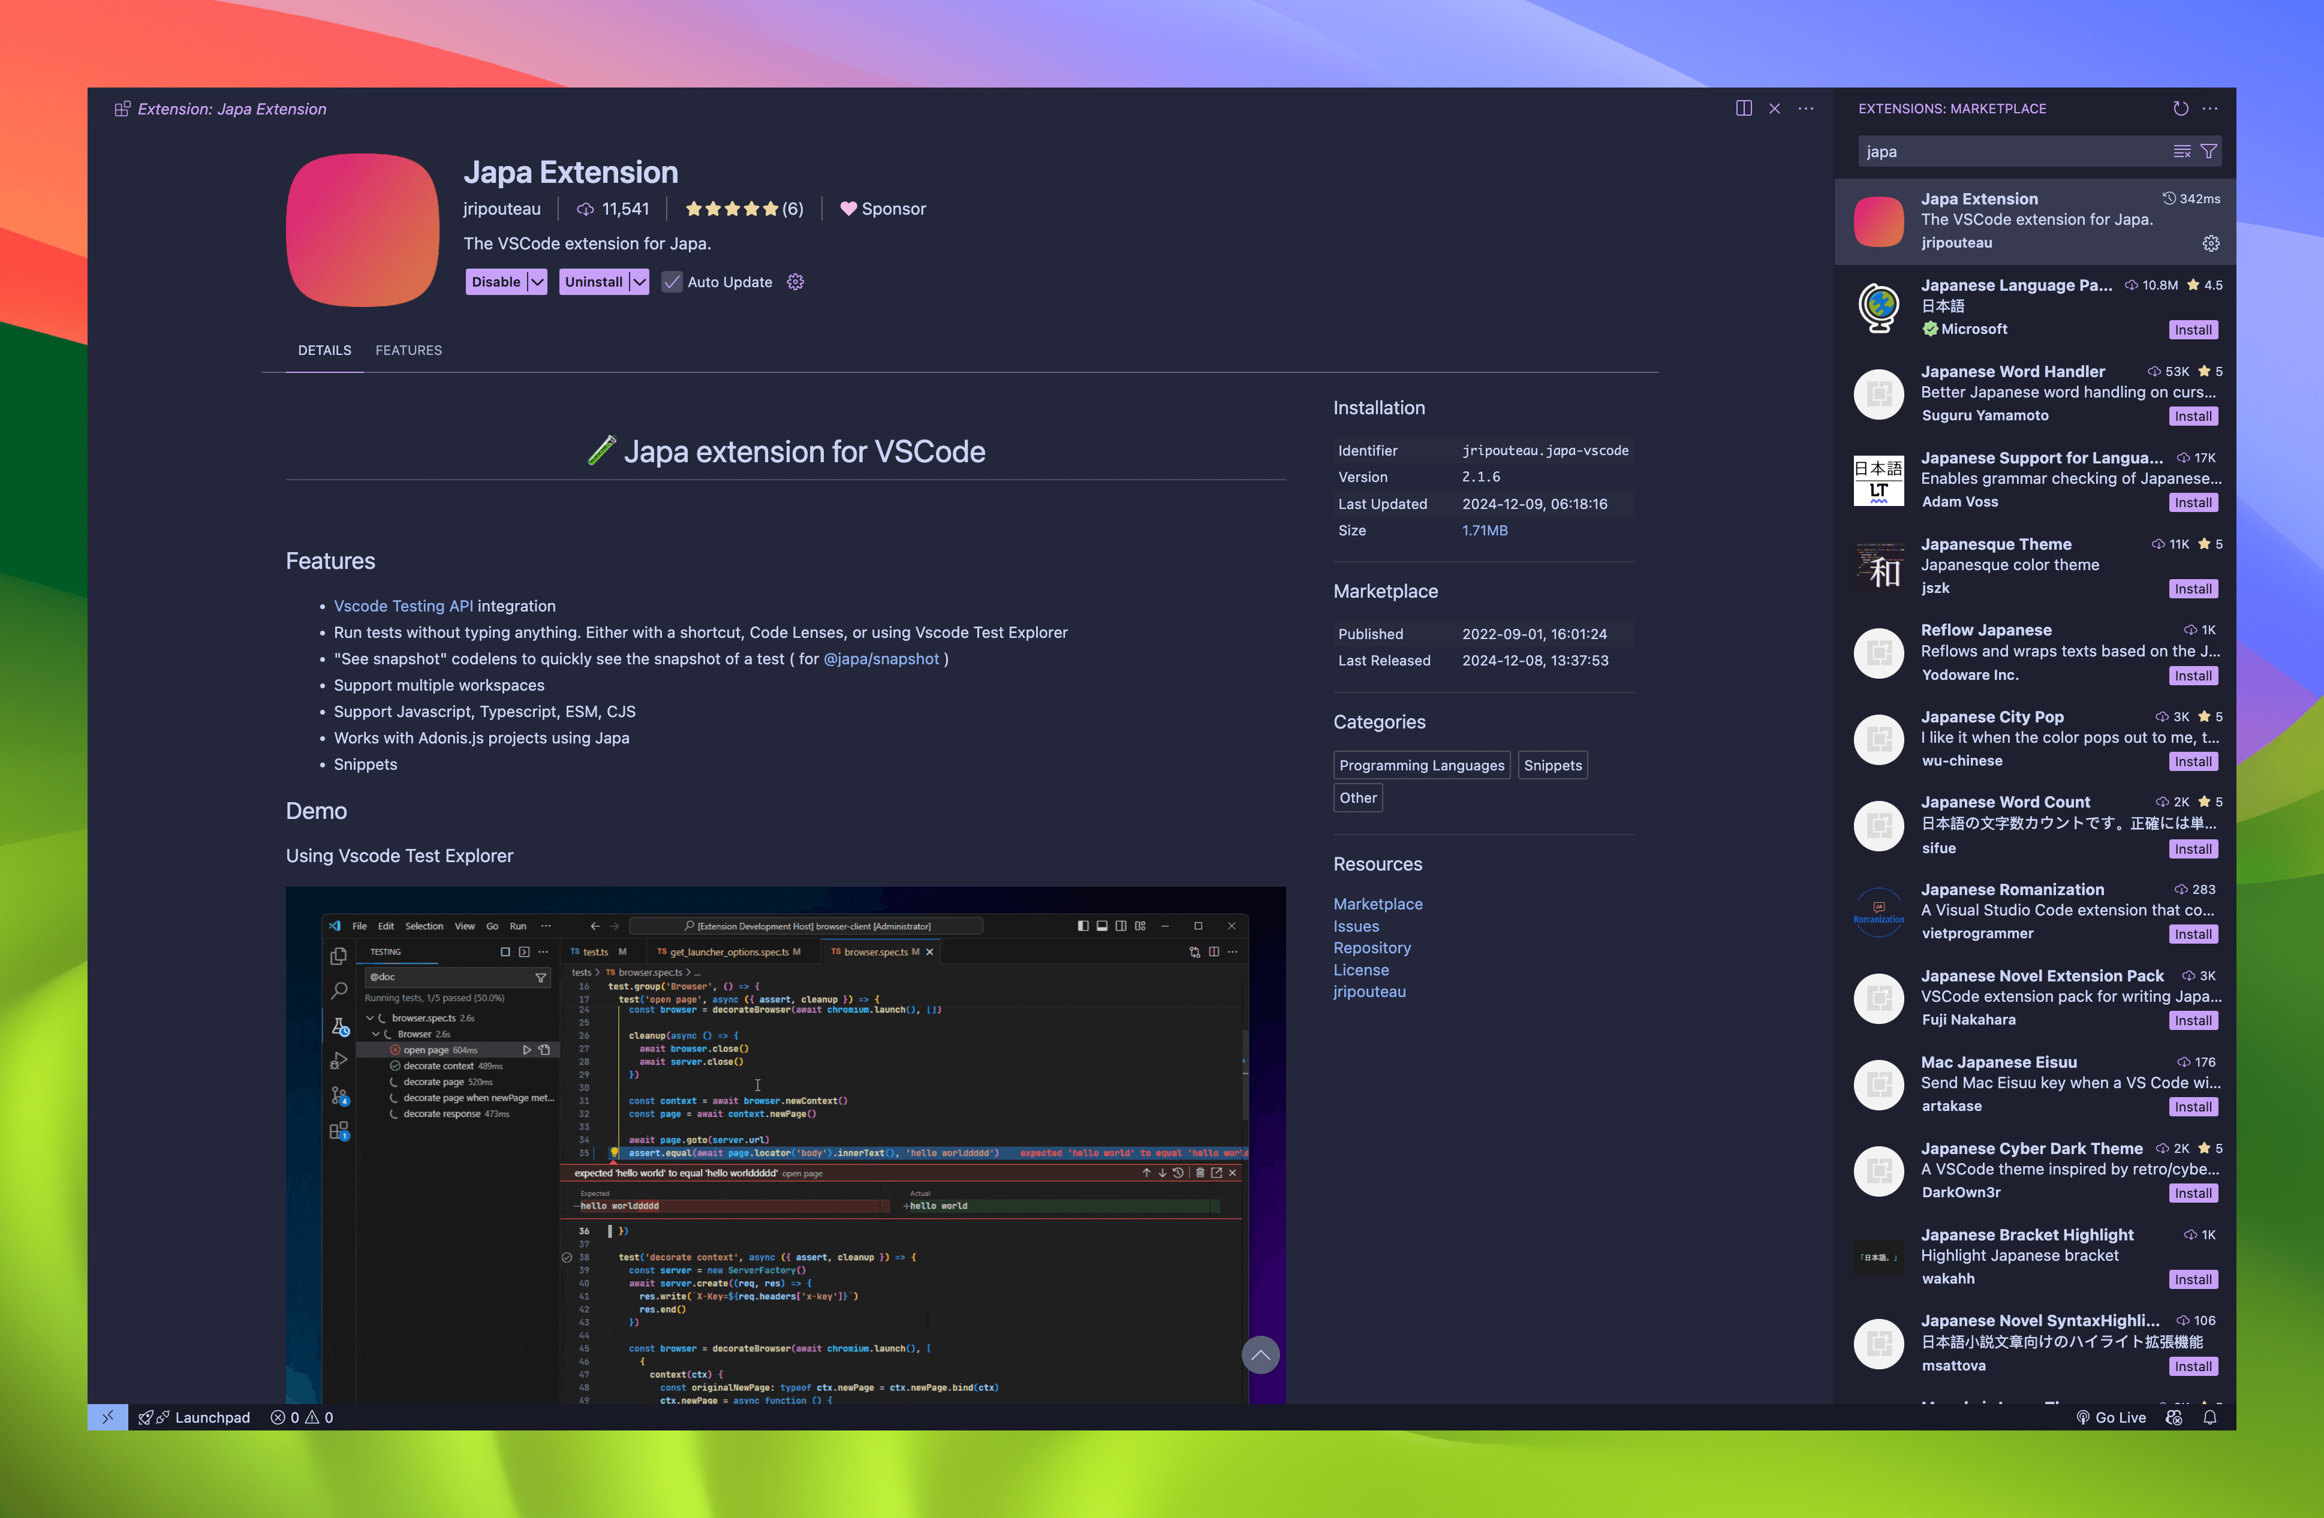The image size is (2324, 1518).
Task: Select the Japanese Novel Extension Pack entry
Action: [2035, 998]
